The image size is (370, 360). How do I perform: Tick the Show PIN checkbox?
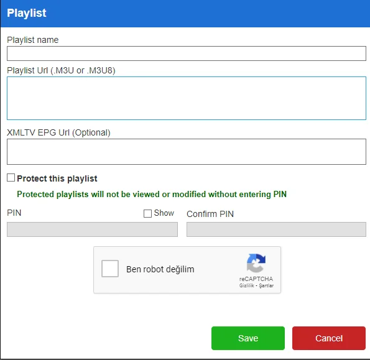coord(147,213)
